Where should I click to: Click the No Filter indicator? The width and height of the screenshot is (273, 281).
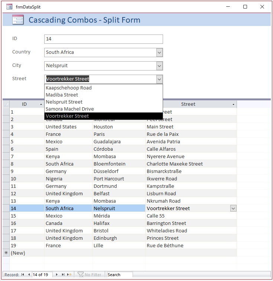pyautogui.click(x=89, y=275)
